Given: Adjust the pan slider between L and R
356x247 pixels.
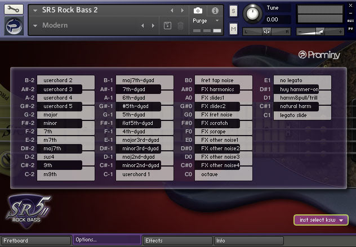Looking at the screenshot, I should (x=266, y=32).
